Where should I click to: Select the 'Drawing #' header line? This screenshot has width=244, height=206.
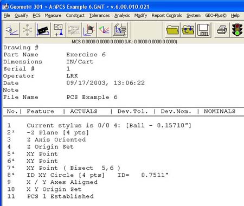pyautogui.click(x=21, y=48)
